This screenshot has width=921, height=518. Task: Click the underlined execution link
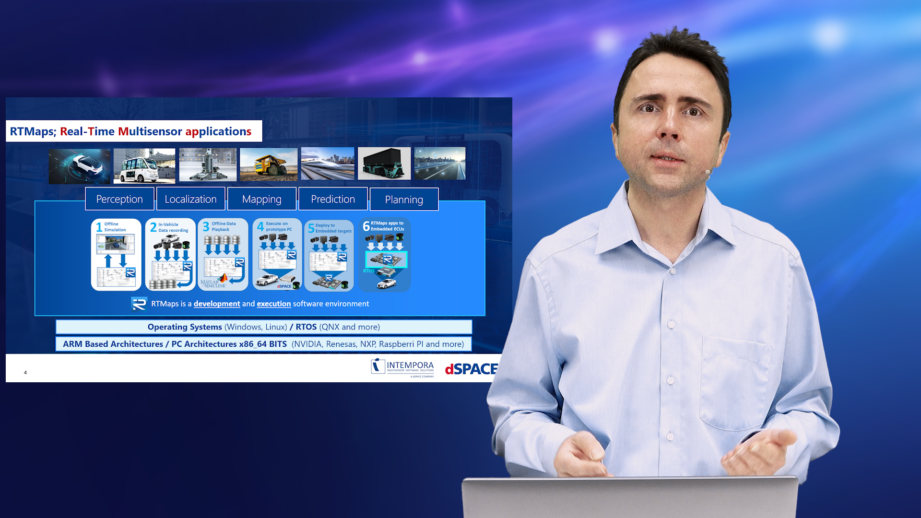(274, 304)
